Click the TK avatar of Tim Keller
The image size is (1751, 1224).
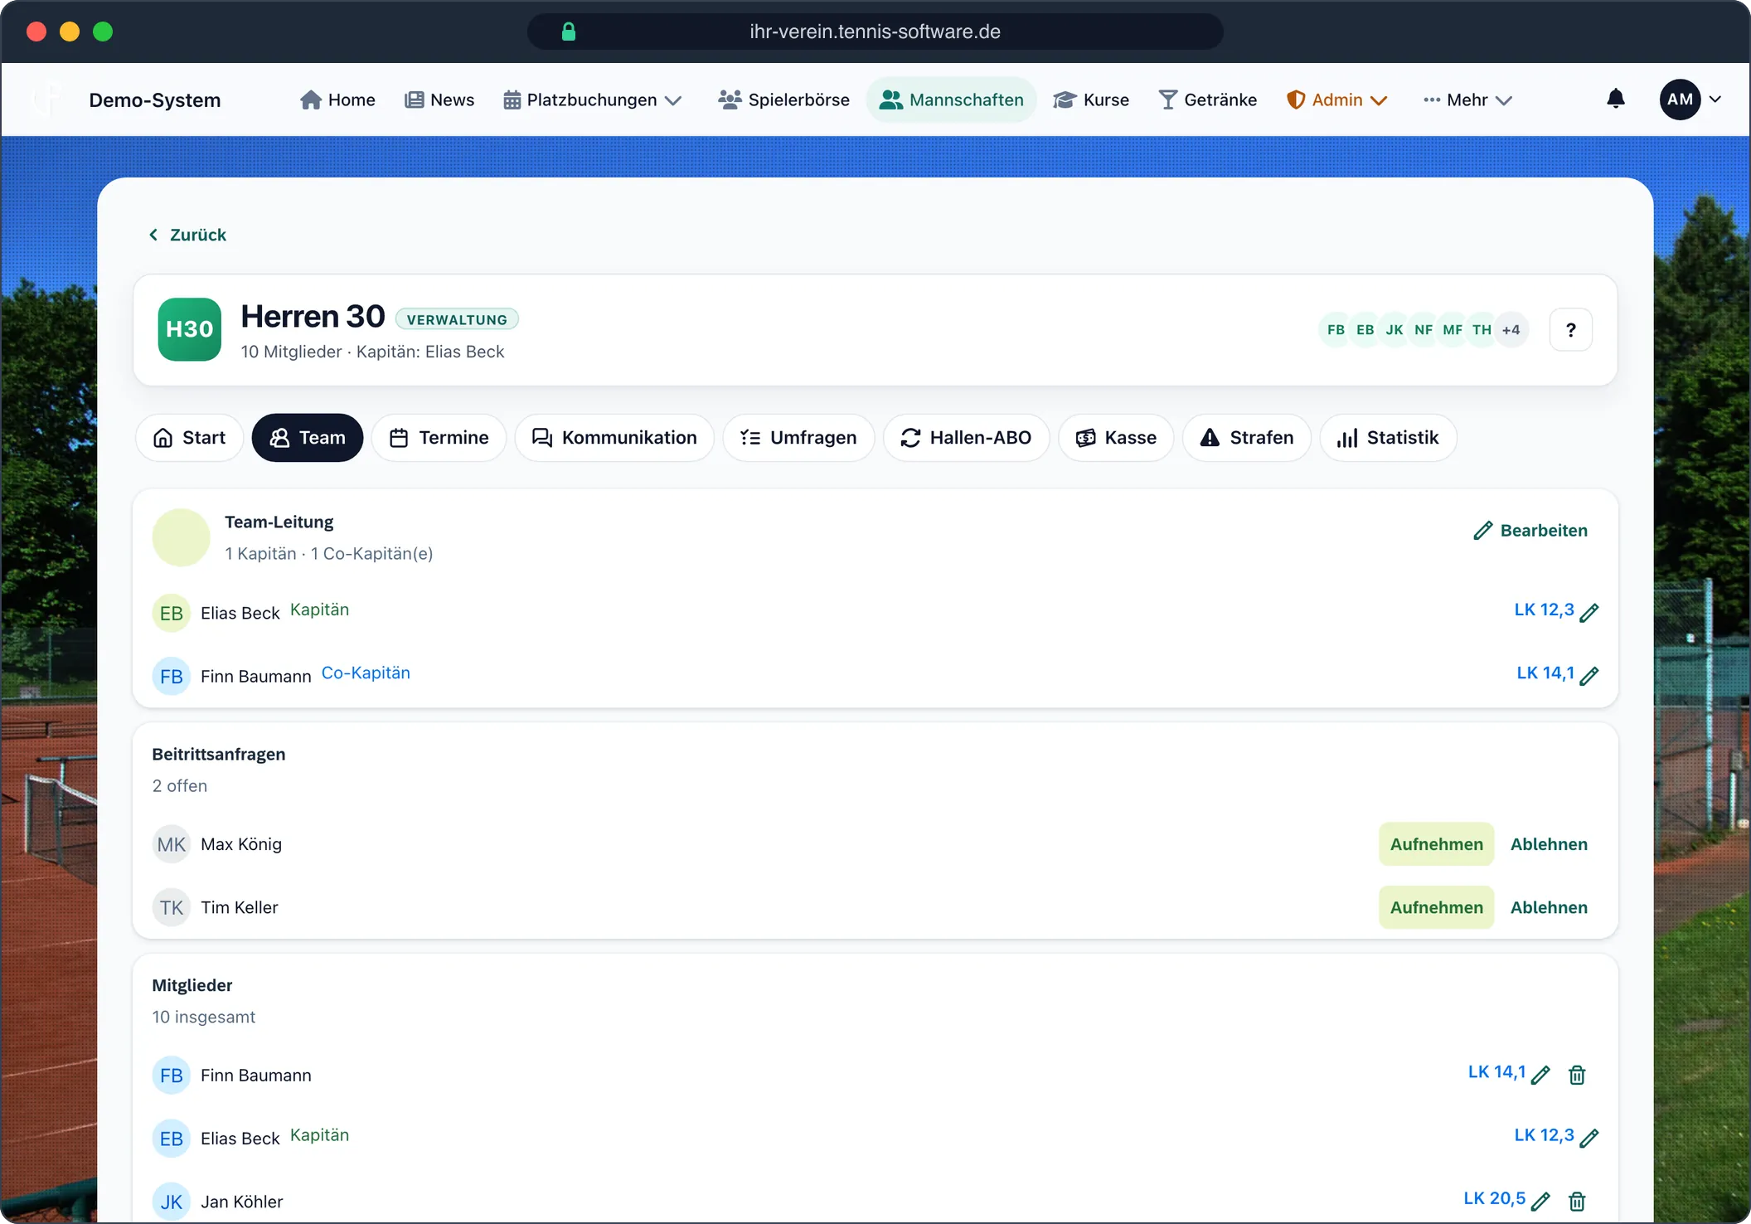point(172,907)
